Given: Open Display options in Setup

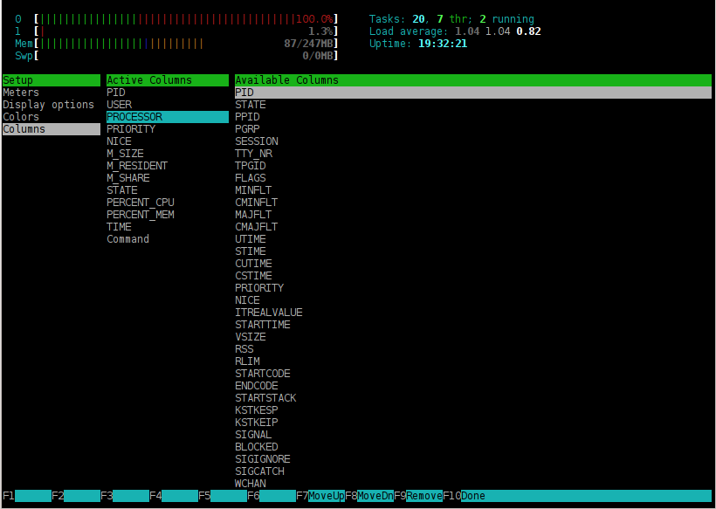Looking at the screenshot, I should (48, 105).
